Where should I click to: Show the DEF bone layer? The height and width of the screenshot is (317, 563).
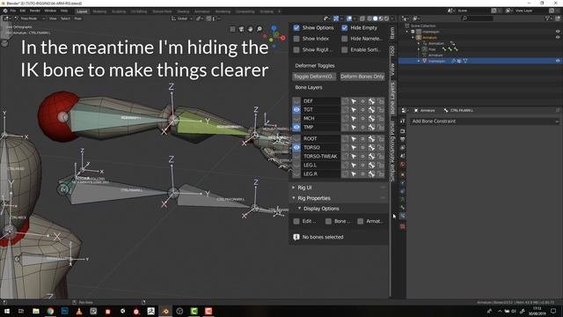[x=296, y=101]
